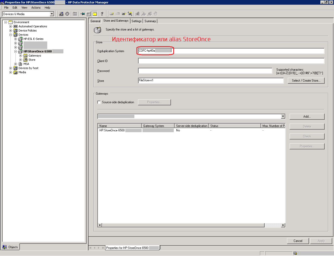Click the Store field containing FileStore-n1

(211, 81)
